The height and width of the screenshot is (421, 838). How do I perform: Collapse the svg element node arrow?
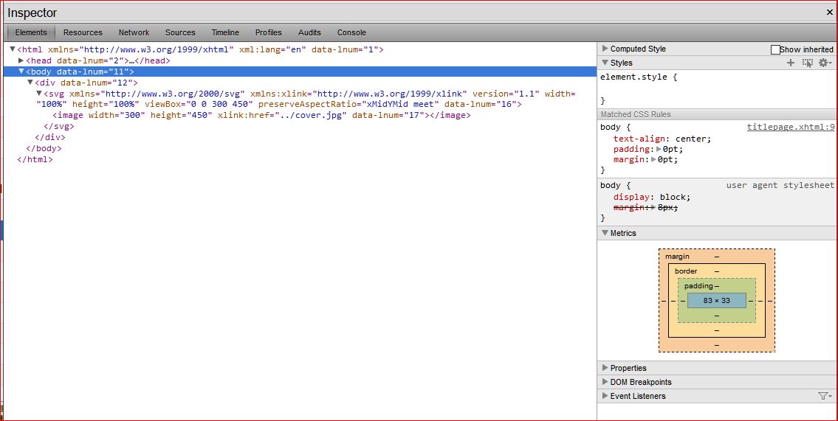[x=39, y=94]
